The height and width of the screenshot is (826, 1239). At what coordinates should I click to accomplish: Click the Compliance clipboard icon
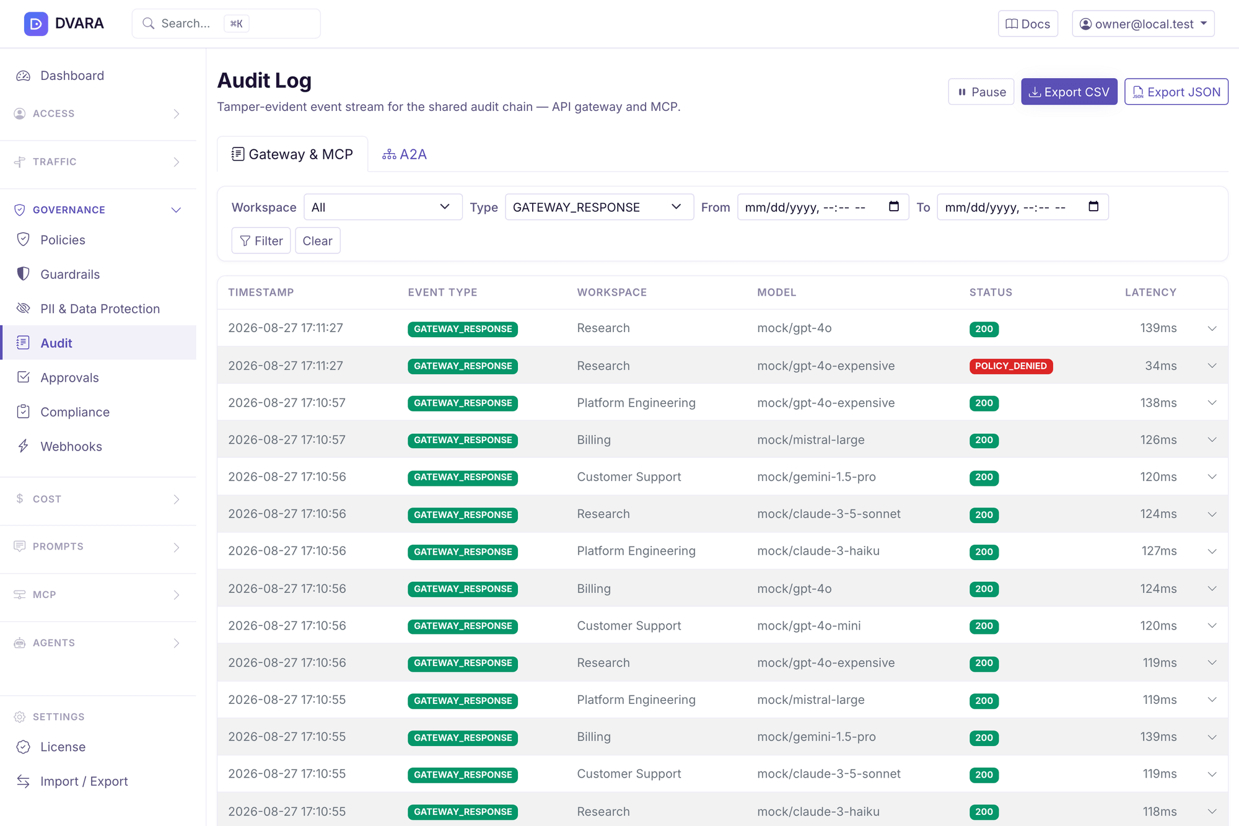pyautogui.click(x=24, y=411)
